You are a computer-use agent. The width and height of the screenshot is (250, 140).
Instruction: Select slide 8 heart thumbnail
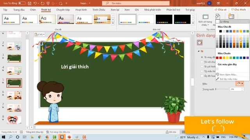click(14, 120)
